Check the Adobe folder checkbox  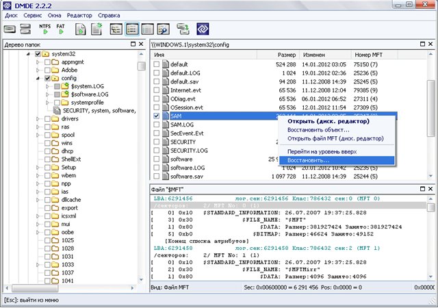tap(47, 70)
